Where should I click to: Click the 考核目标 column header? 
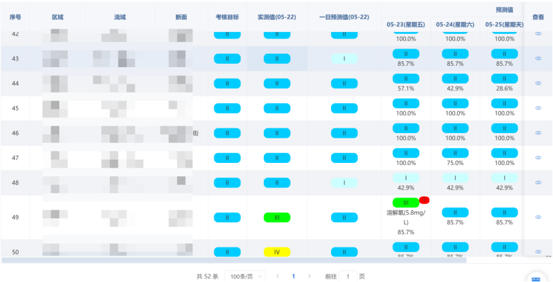tap(227, 17)
